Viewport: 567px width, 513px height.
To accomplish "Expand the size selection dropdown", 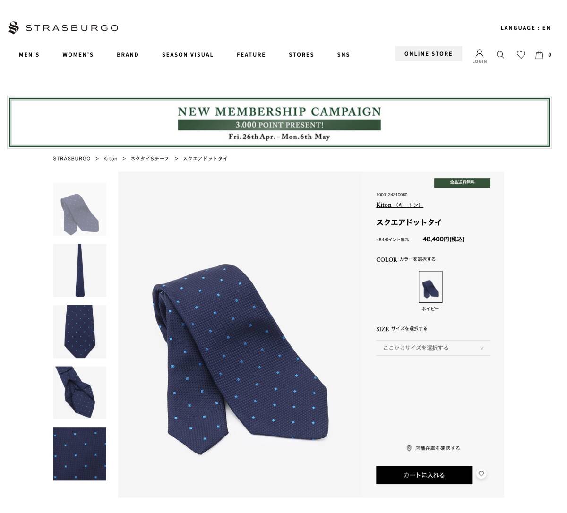I will pos(433,348).
